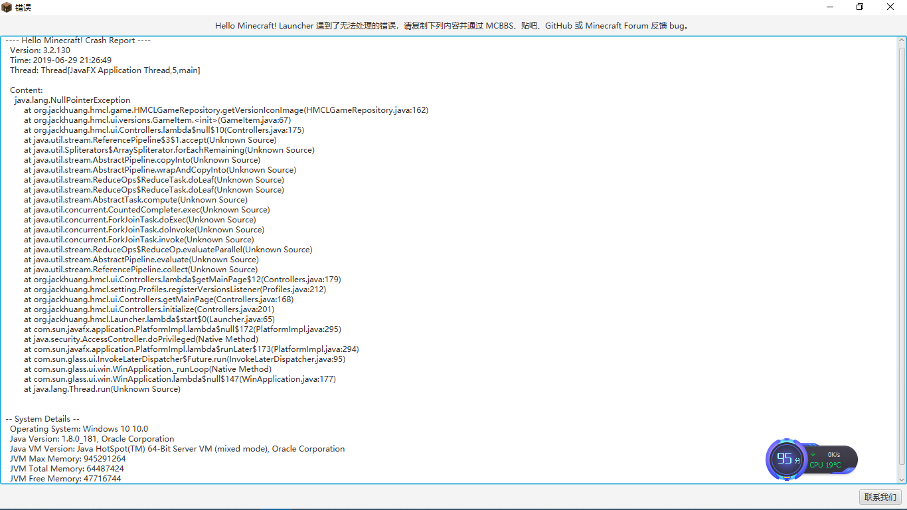Click the Version: 3.2.130 line
The width and height of the screenshot is (907, 510).
[40, 50]
